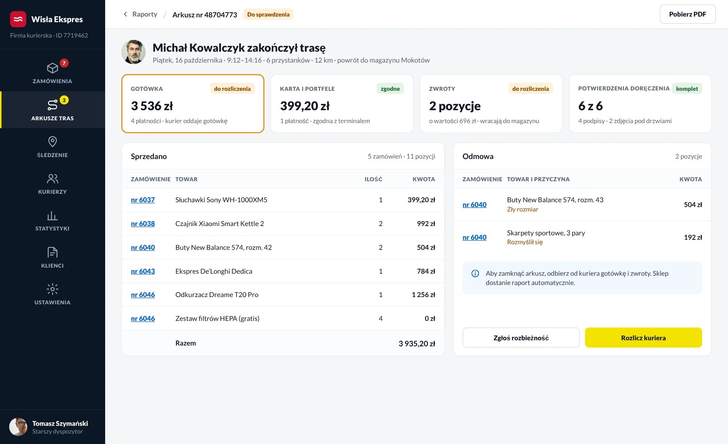Viewport: 728px width, 444px height.
Task: Click the zgodne status badge
Action: (390, 89)
